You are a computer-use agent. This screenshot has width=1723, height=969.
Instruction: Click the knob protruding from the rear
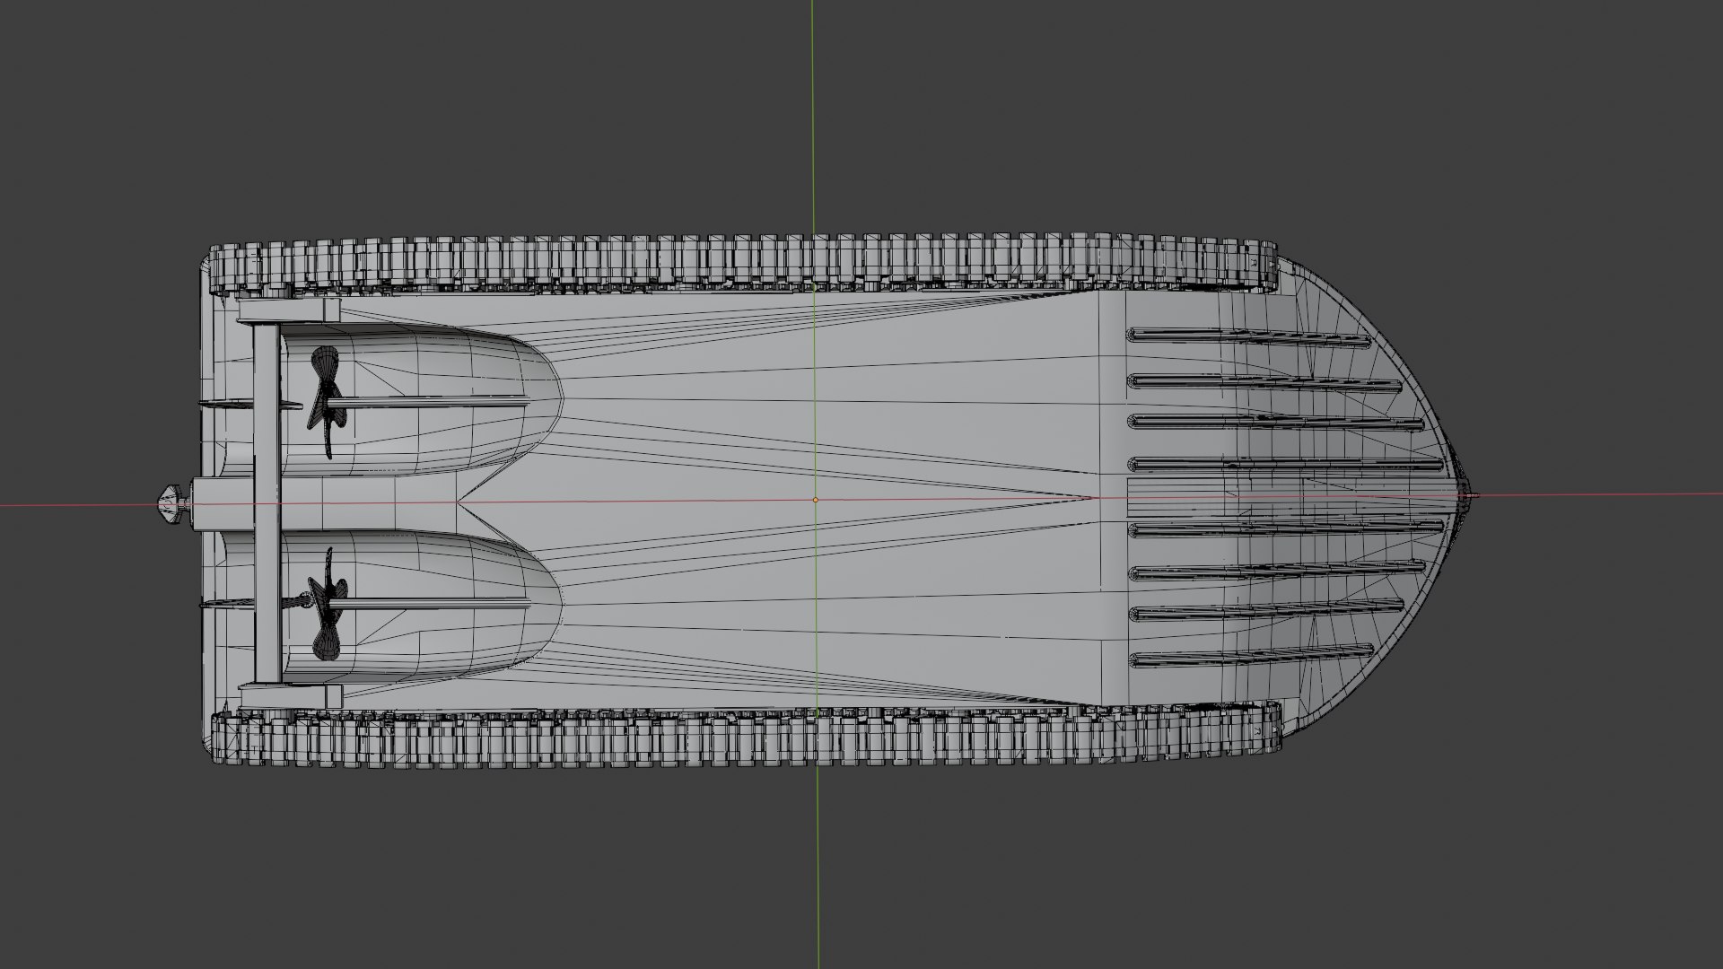[170, 503]
